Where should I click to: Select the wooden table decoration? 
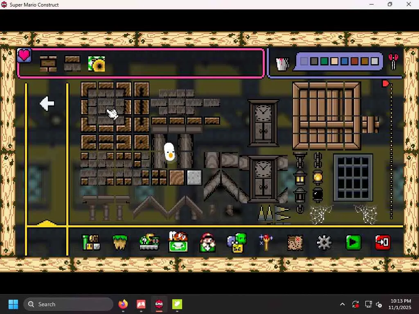pyautogui.click(x=106, y=208)
